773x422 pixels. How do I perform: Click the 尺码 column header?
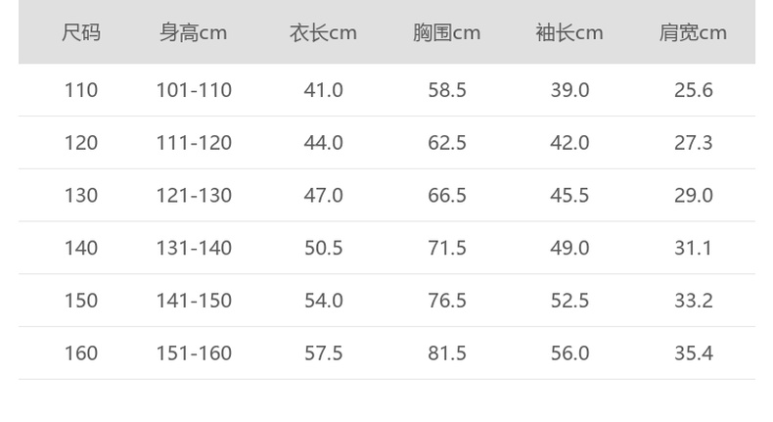pyautogui.click(x=81, y=33)
